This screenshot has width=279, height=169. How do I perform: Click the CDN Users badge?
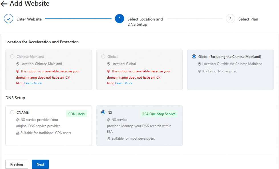tap(76, 114)
